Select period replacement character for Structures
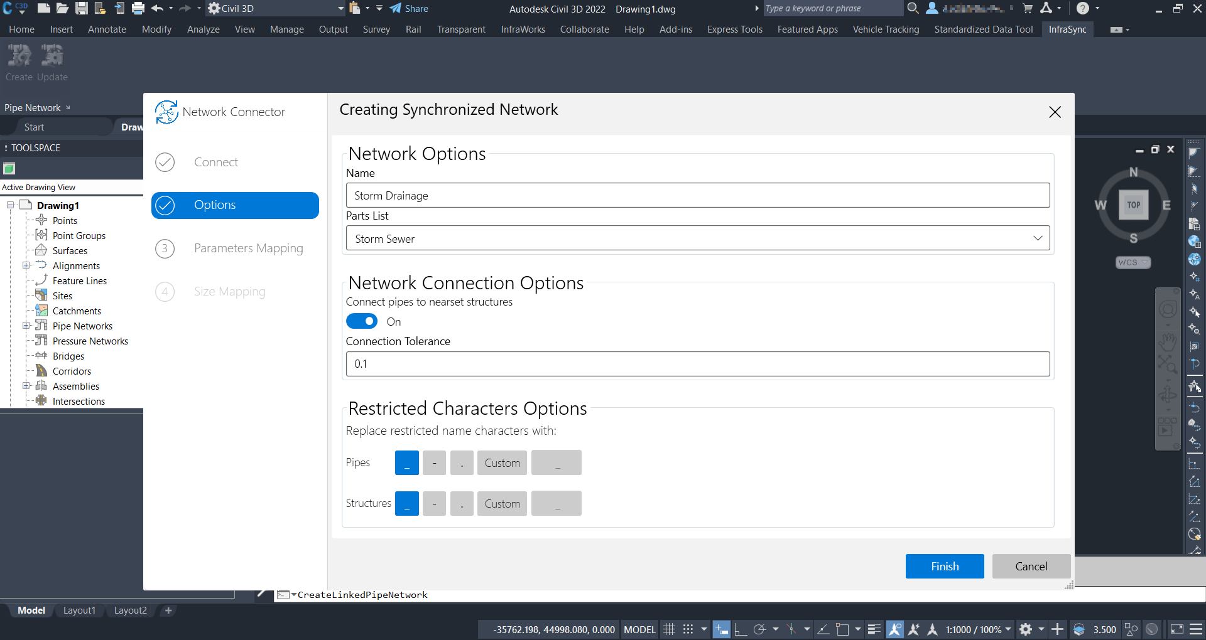The height and width of the screenshot is (640, 1206). click(462, 504)
